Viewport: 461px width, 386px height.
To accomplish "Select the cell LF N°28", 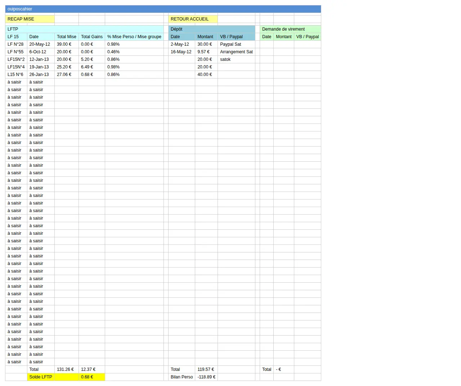I will click(x=16, y=44).
